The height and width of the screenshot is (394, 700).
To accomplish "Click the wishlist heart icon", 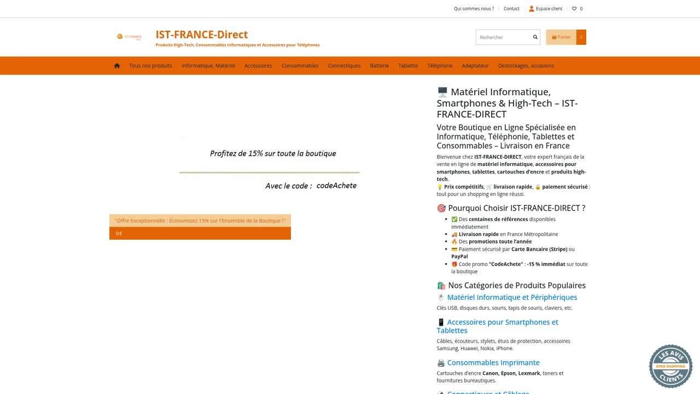I will [x=574, y=9].
